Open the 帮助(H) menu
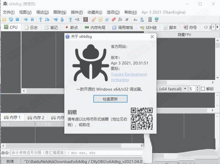The image size is (220, 164). (131, 12)
